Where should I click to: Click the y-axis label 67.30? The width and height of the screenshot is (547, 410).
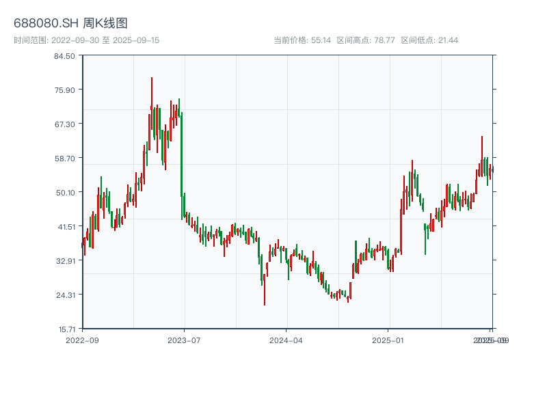pyautogui.click(x=65, y=124)
